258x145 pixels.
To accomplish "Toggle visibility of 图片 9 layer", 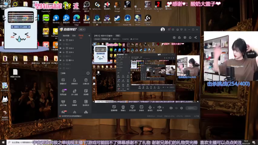I will click(x=60, y=56).
